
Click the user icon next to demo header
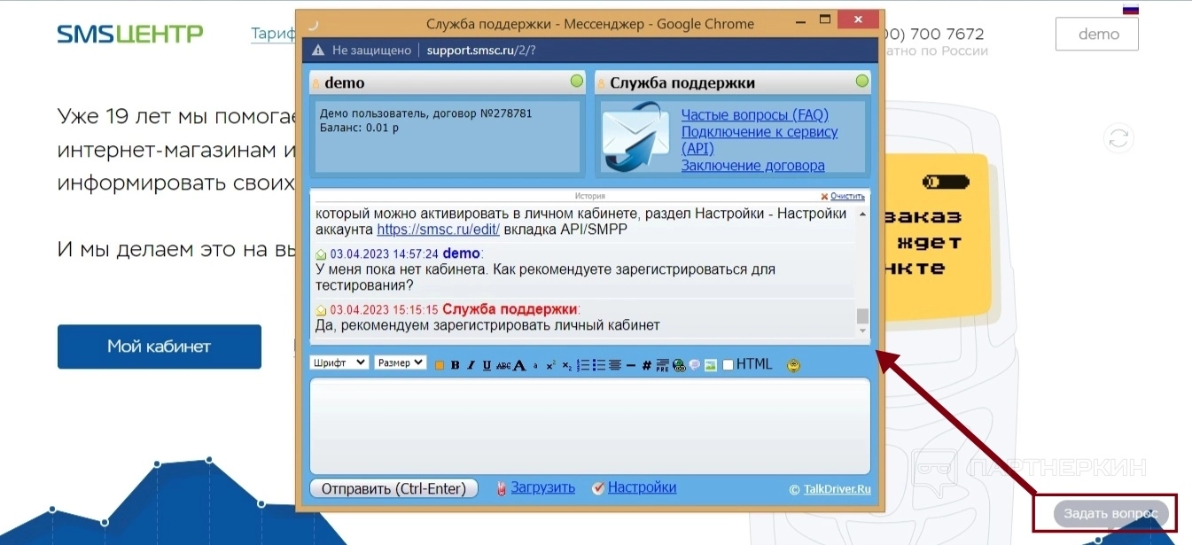316,83
